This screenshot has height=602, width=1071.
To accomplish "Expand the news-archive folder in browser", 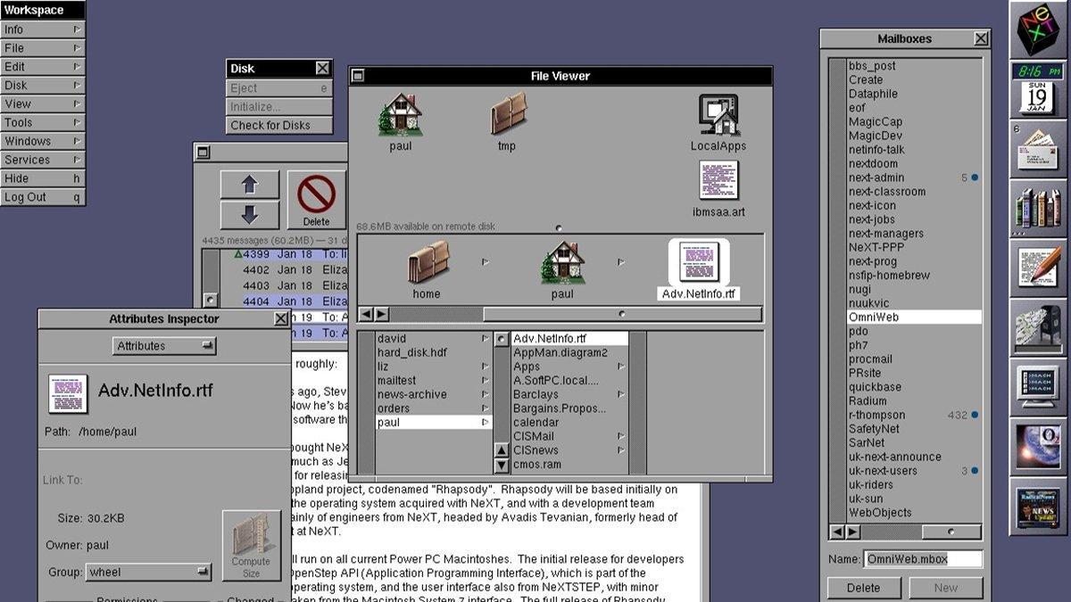I will click(486, 394).
